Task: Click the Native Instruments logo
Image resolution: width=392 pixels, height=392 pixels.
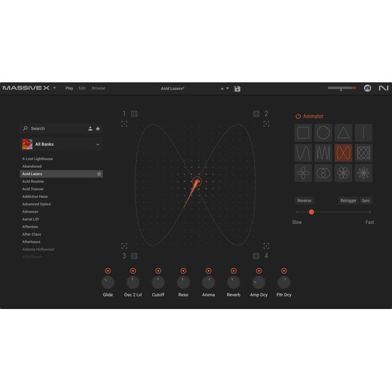Action: click(384, 88)
